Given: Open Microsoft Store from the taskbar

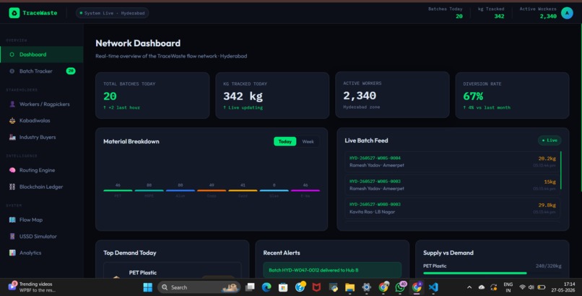Looking at the screenshot, I should tap(283, 287).
